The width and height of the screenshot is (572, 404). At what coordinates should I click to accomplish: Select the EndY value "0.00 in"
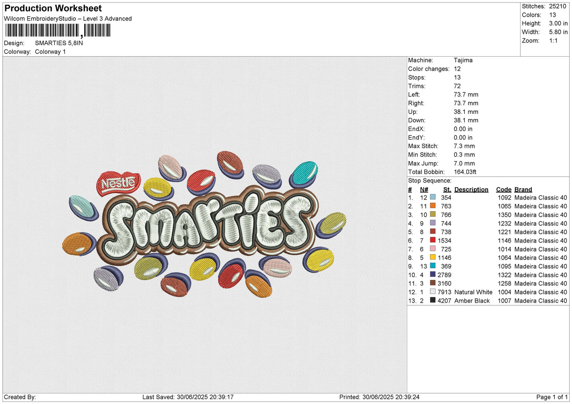click(463, 137)
